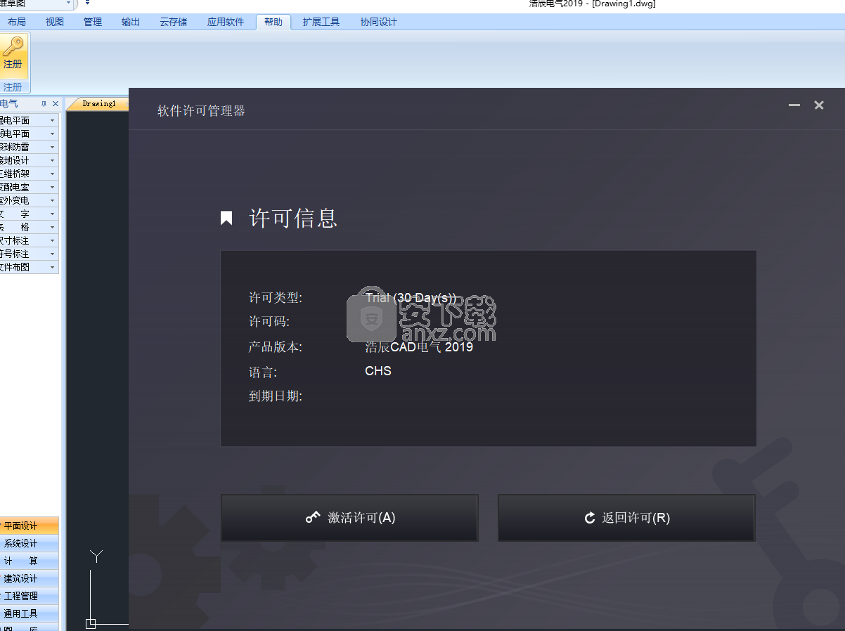Viewport: 845px width, 631px height.
Task: Click the 电气 panel title
Action: click(10, 104)
